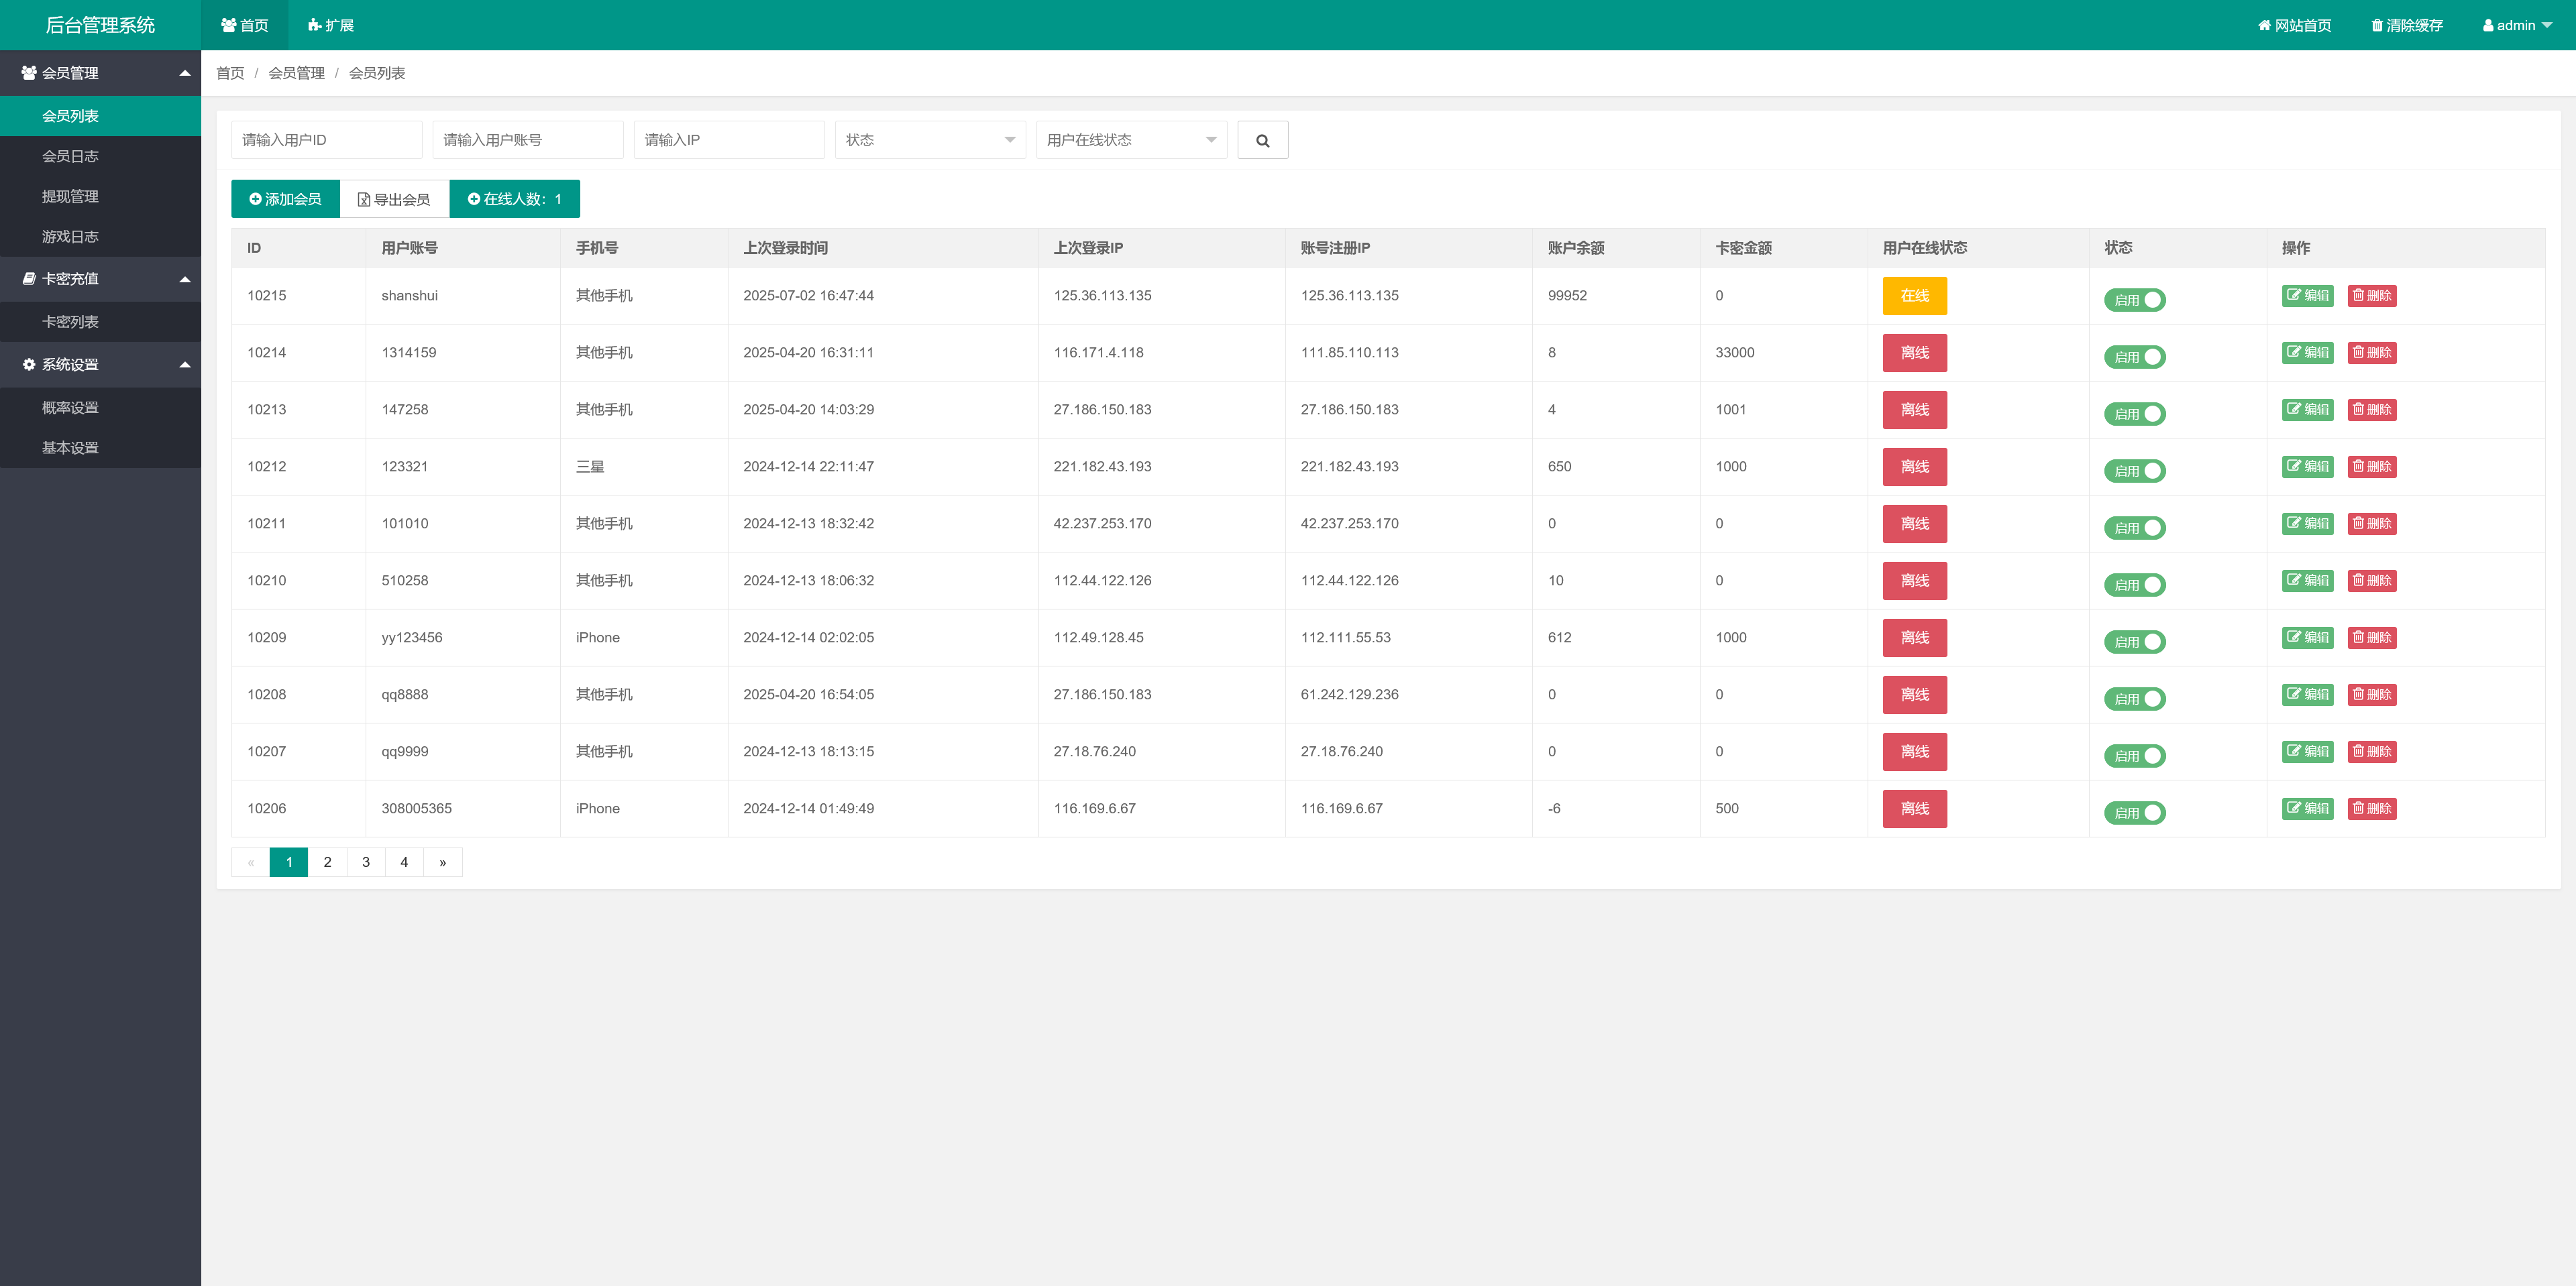Toggle enabled switch for user shanshui
The height and width of the screenshot is (1286, 2576).
2134,300
